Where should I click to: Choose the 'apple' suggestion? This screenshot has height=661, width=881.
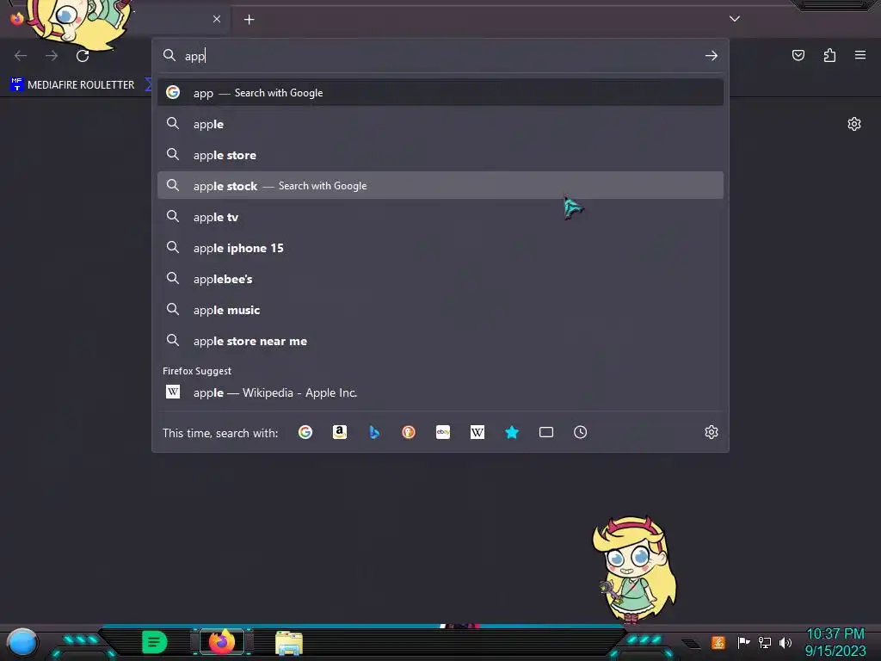pos(440,124)
